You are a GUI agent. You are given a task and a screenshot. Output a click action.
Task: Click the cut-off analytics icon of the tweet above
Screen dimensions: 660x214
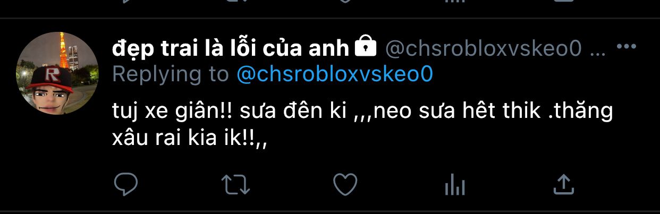coord(454,2)
